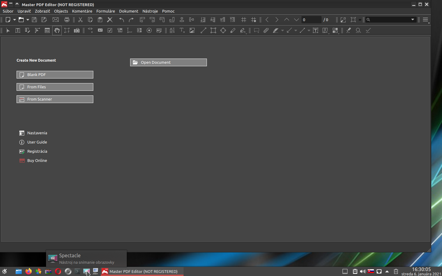Go to next page with right chevron
The height and width of the screenshot is (276, 442).
(277, 20)
